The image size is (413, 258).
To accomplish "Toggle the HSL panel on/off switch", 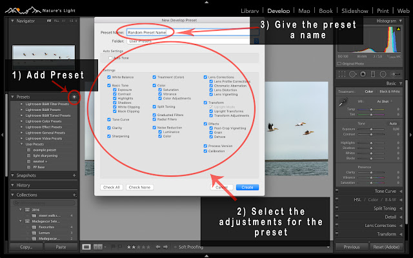I will [337, 200].
